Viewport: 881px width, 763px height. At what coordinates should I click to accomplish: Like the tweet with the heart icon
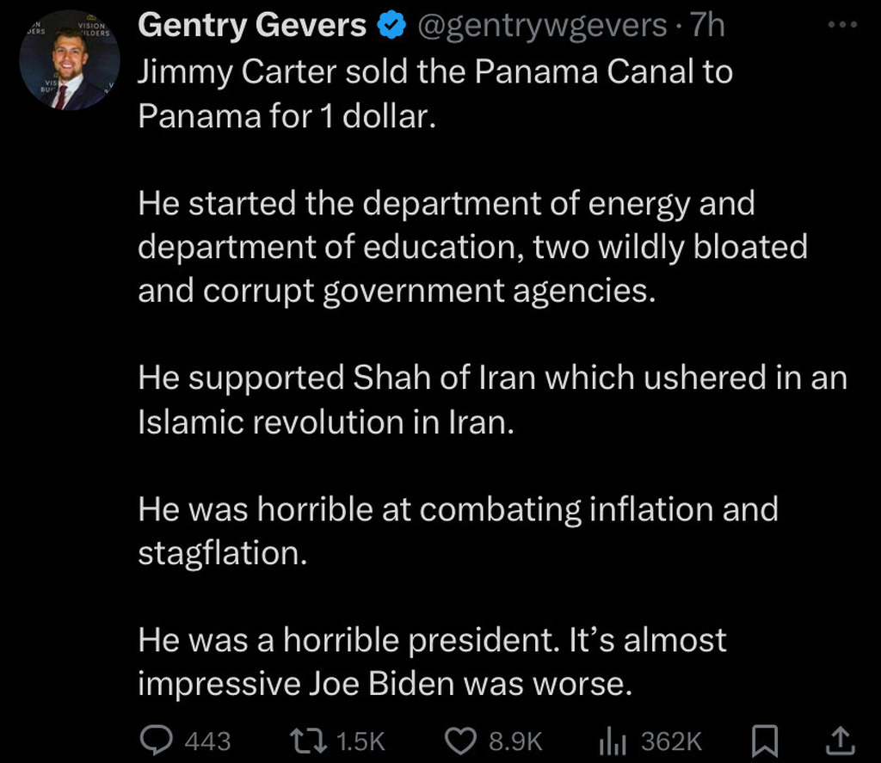tap(462, 739)
